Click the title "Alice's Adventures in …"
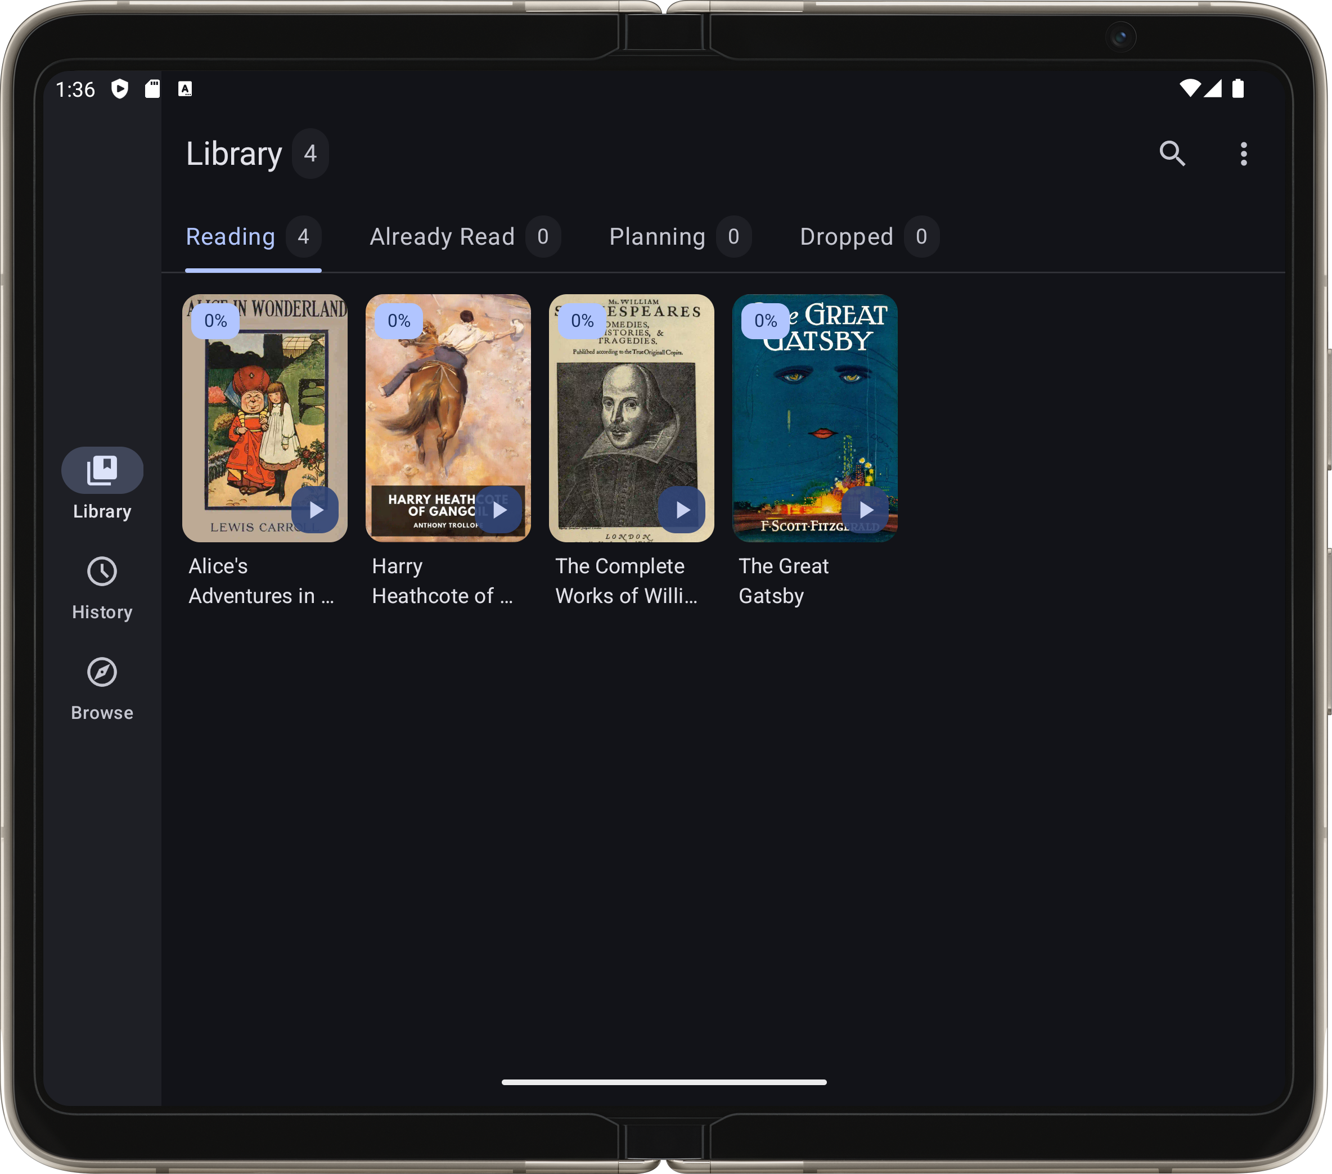1332x1174 pixels. 262,581
